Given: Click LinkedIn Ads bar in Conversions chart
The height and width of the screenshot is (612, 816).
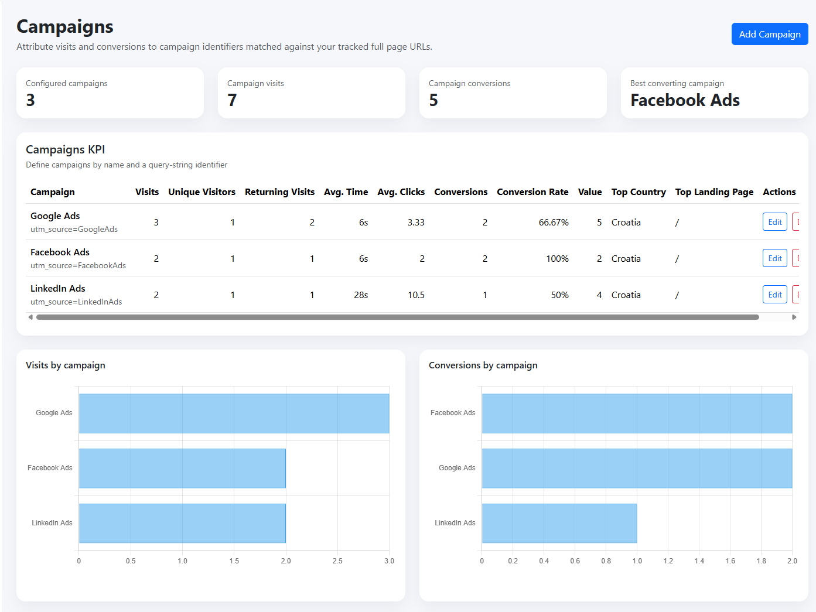Looking at the screenshot, I should [x=559, y=524].
